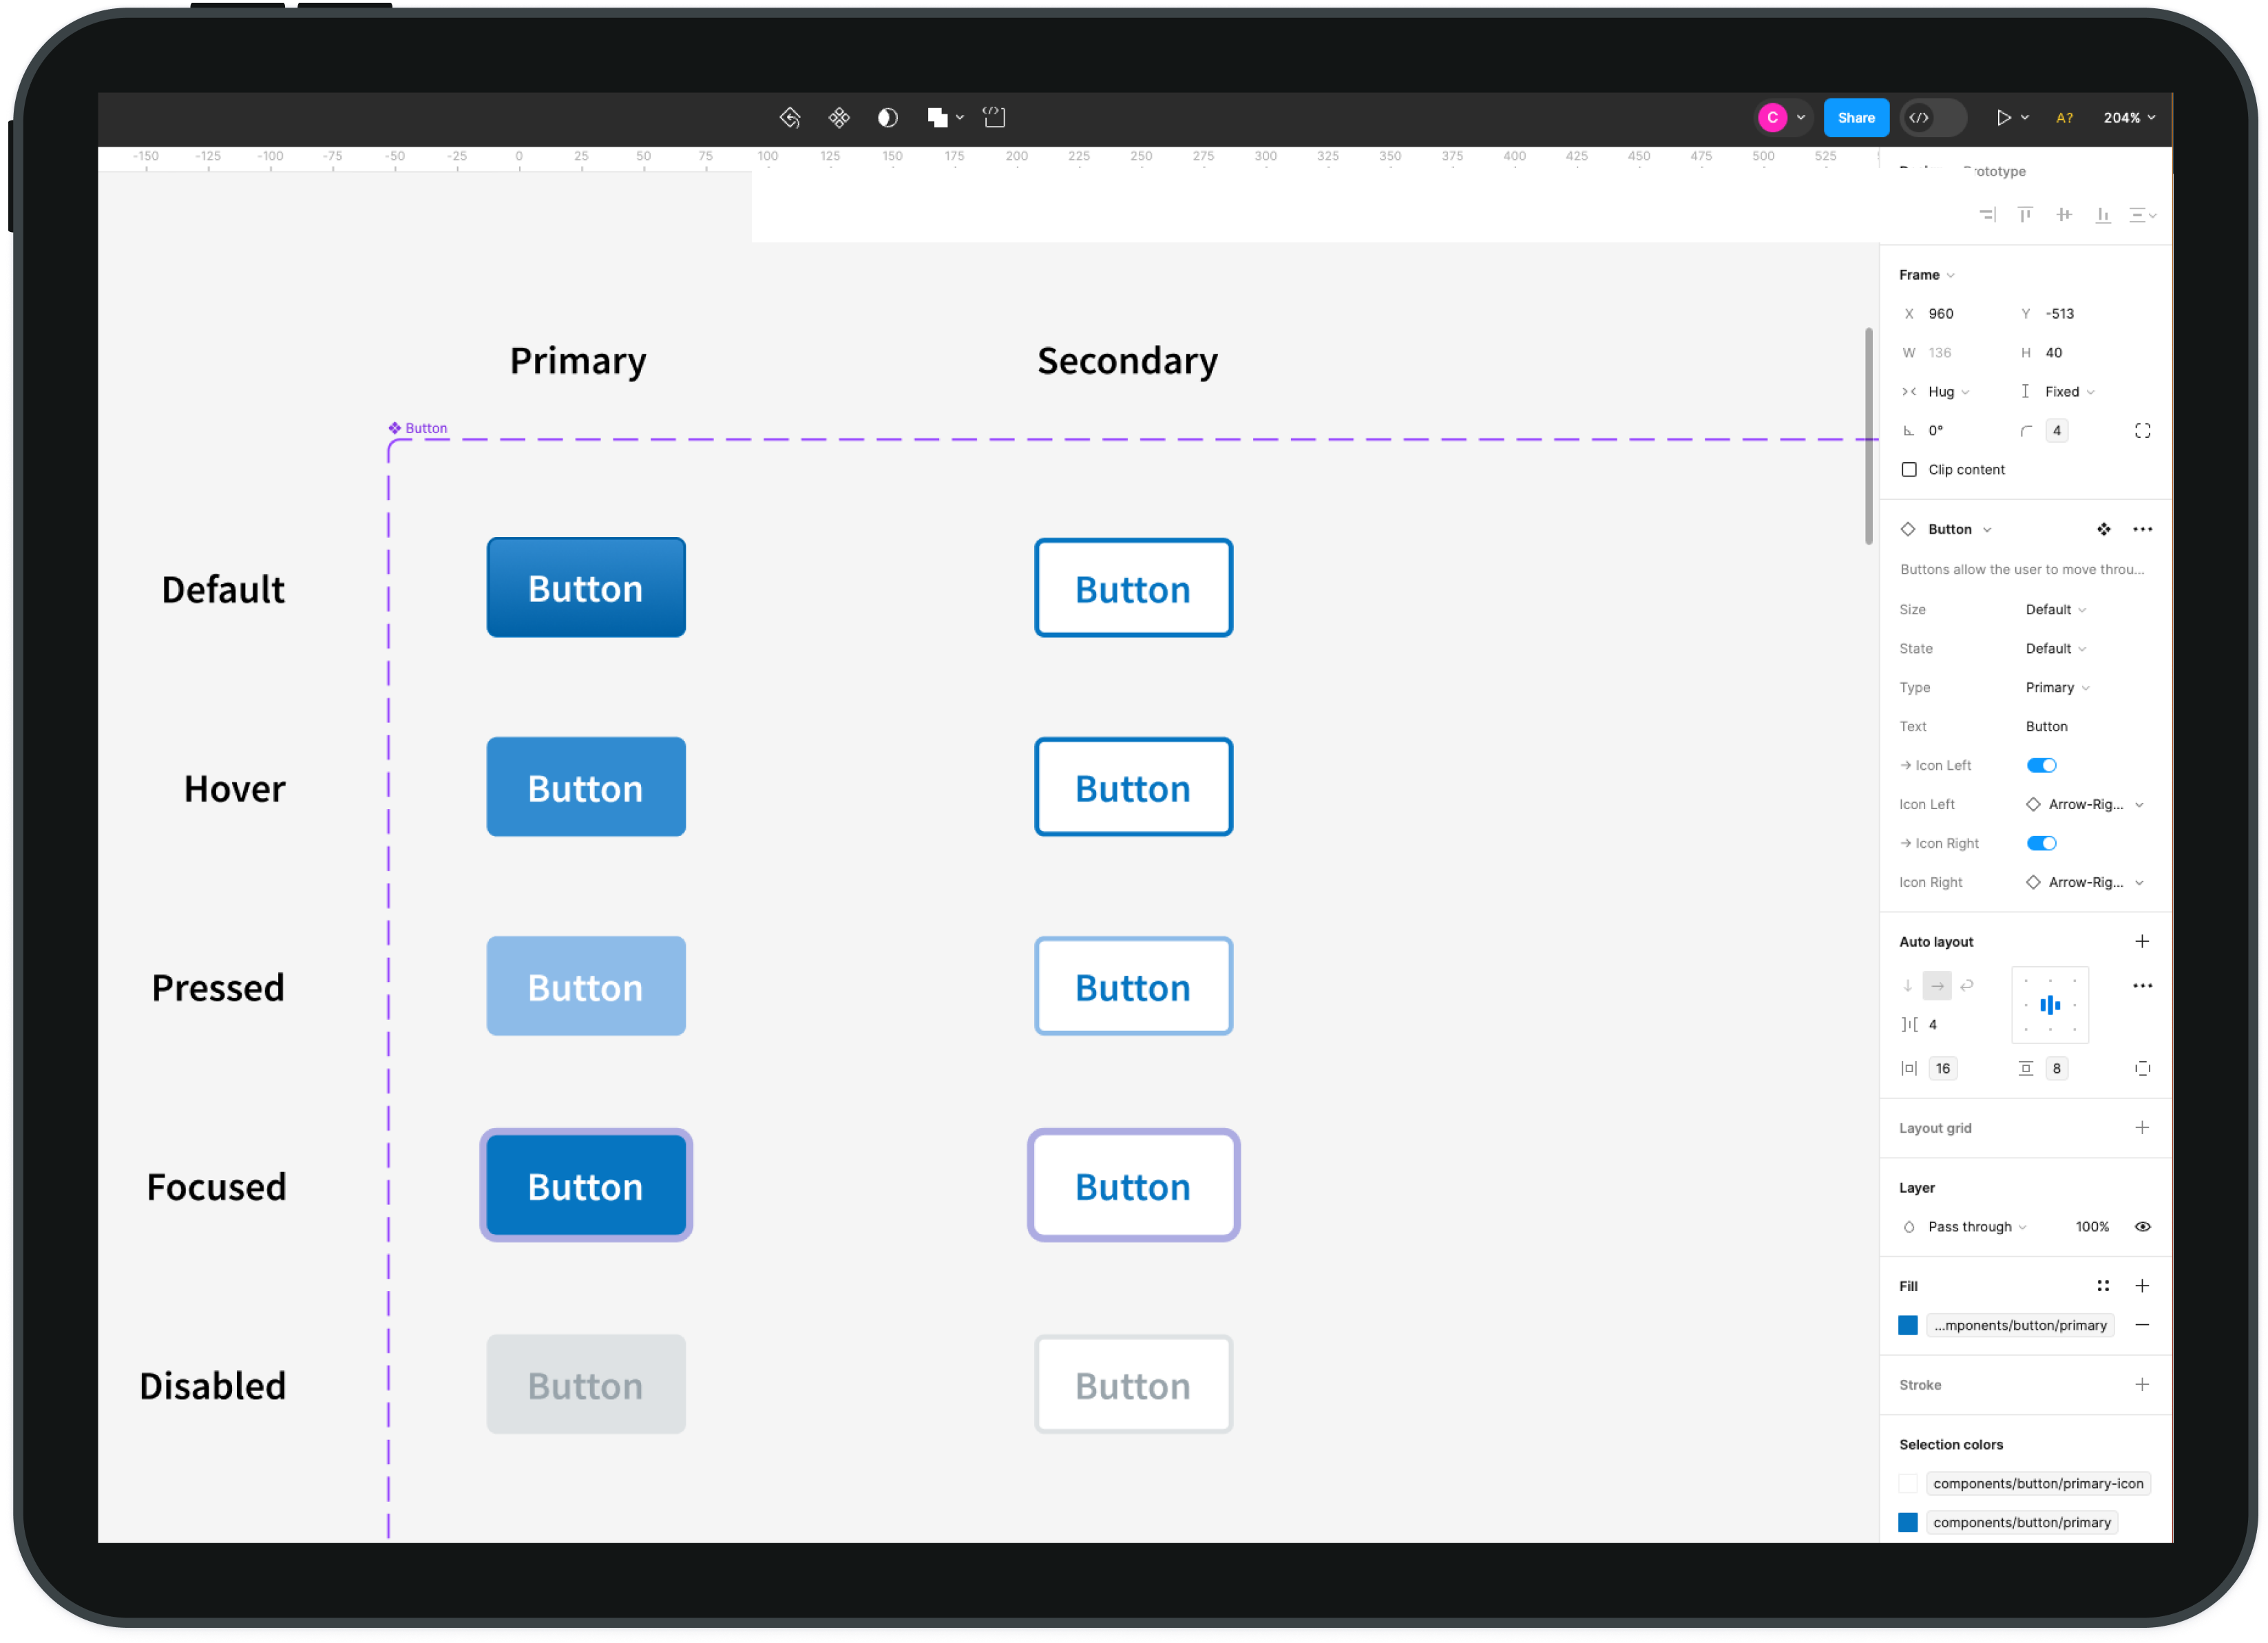Open Fill styles four-dot icon
This screenshot has height=1643, width=2268.
coord(2102,1286)
